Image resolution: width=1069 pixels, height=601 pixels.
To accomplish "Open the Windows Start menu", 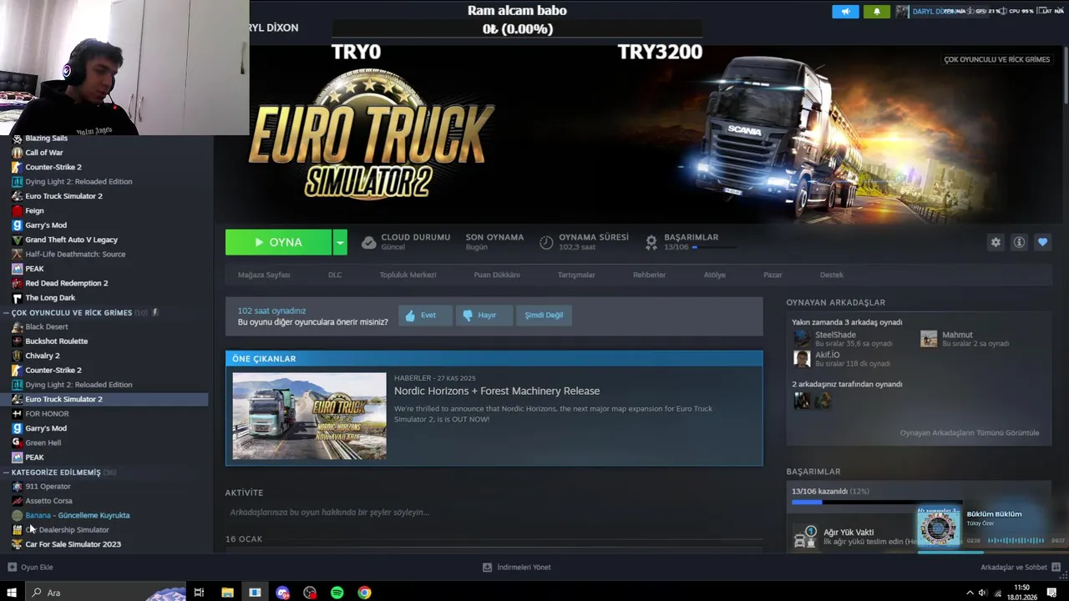I will point(12,593).
